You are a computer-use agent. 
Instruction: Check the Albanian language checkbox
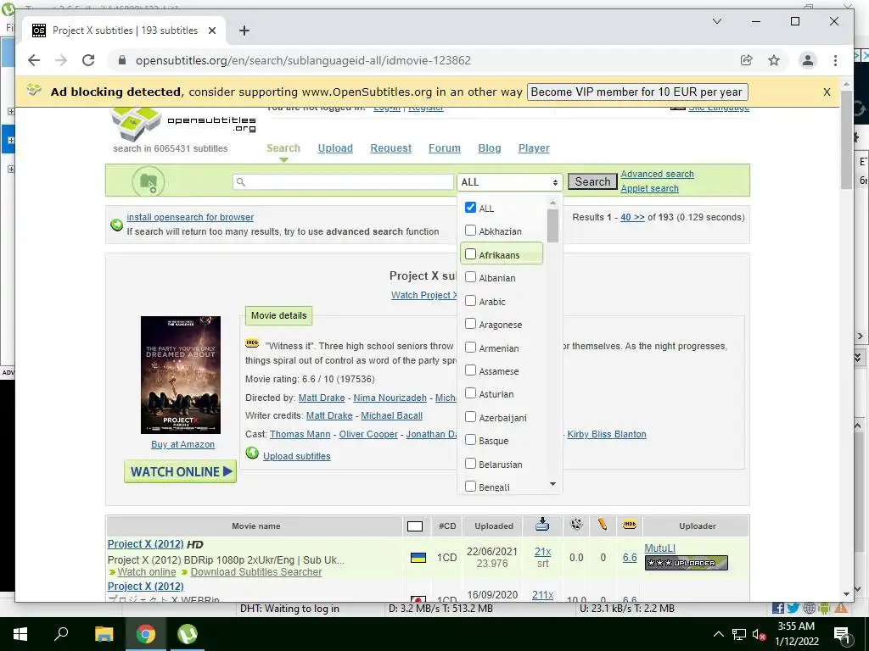tap(470, 277)
